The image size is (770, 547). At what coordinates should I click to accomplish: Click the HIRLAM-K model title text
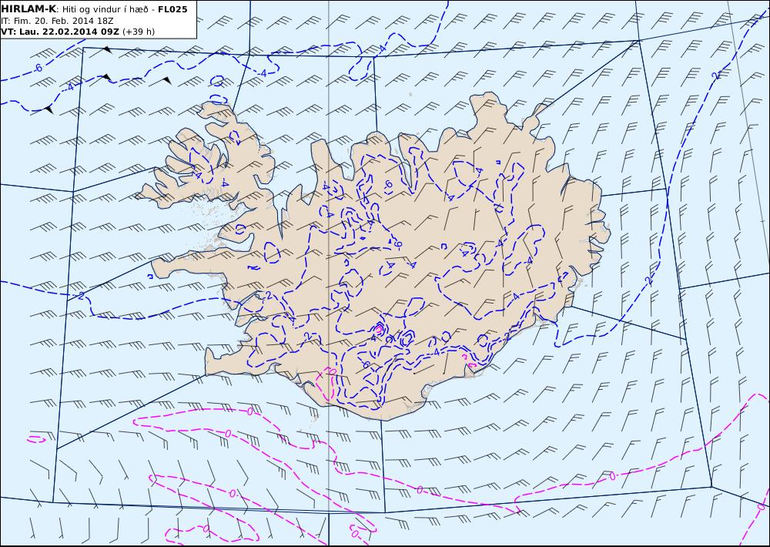coord(28,8)
